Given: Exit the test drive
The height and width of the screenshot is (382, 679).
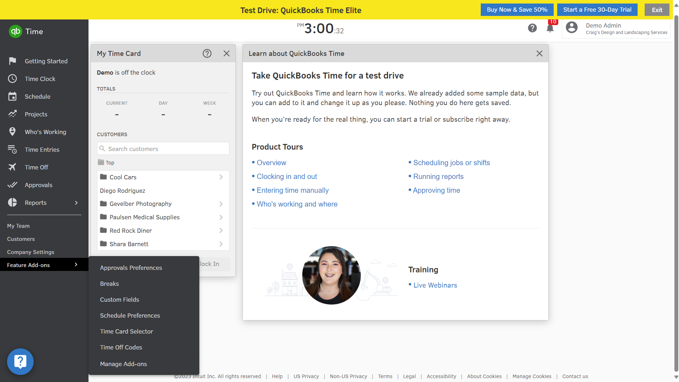Looking at the screenshot, I should (657, 10).
